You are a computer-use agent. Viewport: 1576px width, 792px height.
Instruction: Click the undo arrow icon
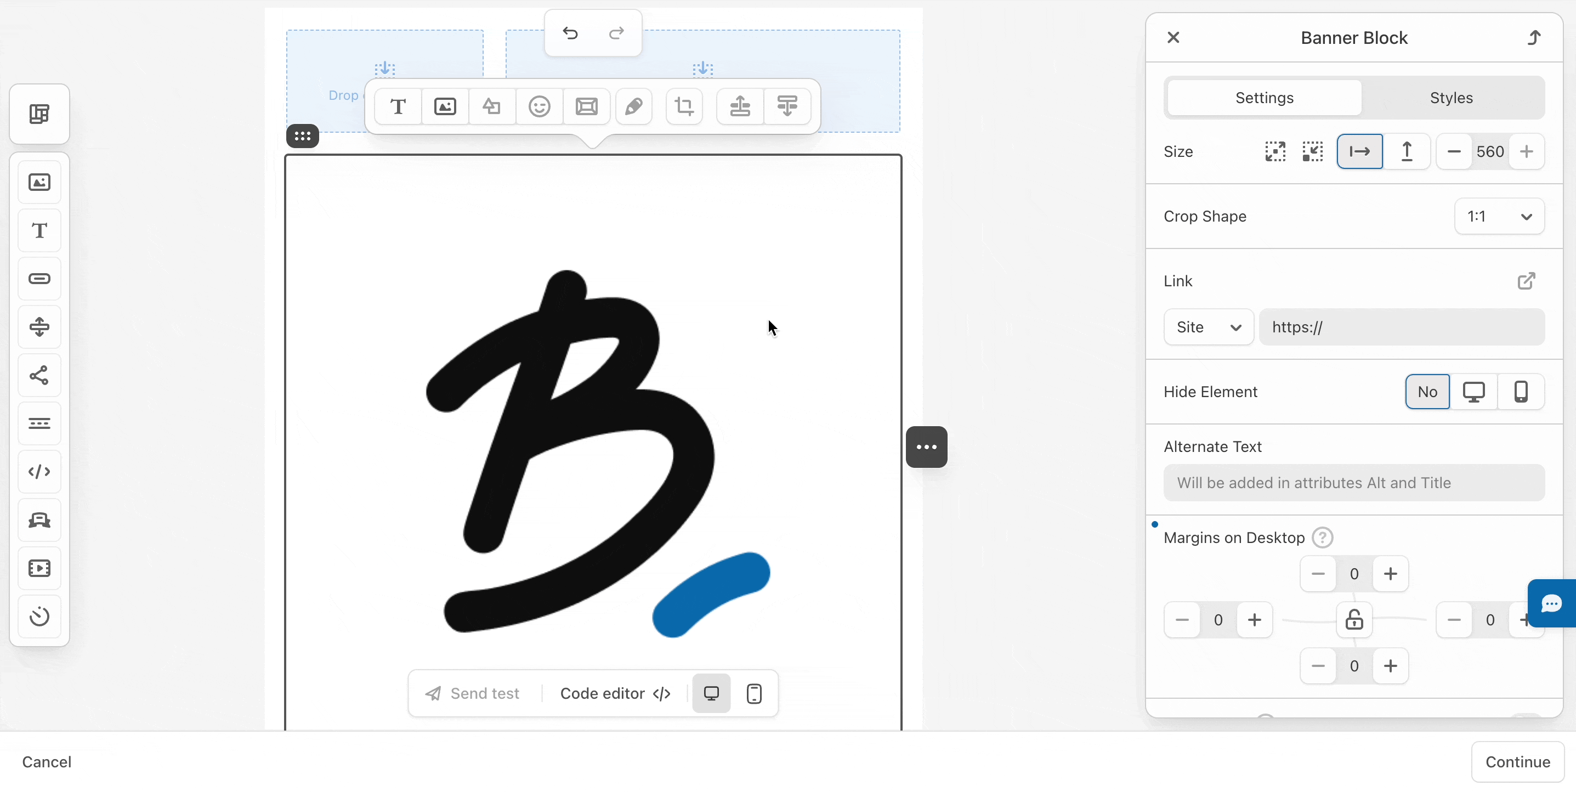click(570, 33)
